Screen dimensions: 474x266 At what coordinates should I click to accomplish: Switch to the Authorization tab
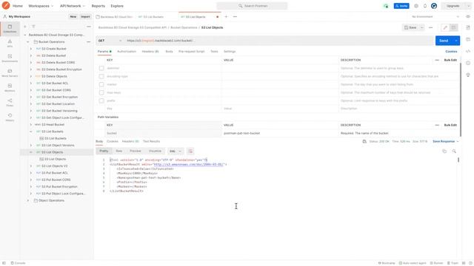click(x=127, y=52)
